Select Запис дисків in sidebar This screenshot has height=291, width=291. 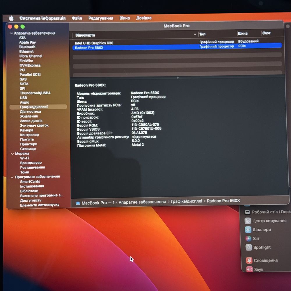[31, 121]
